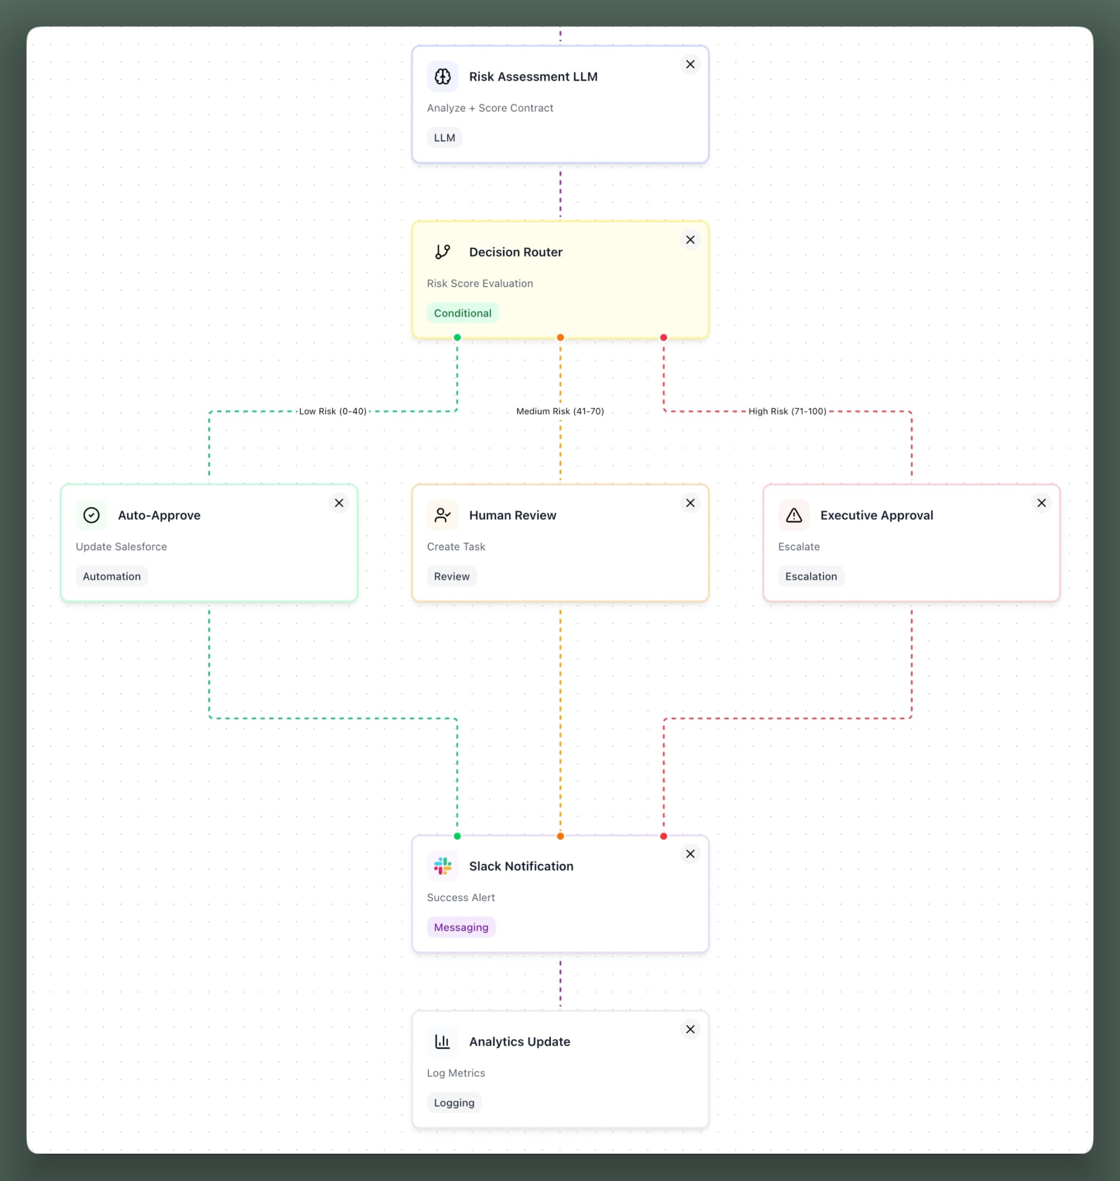Select the Low Risk (0-40) edge label

[x=332, y=411]
